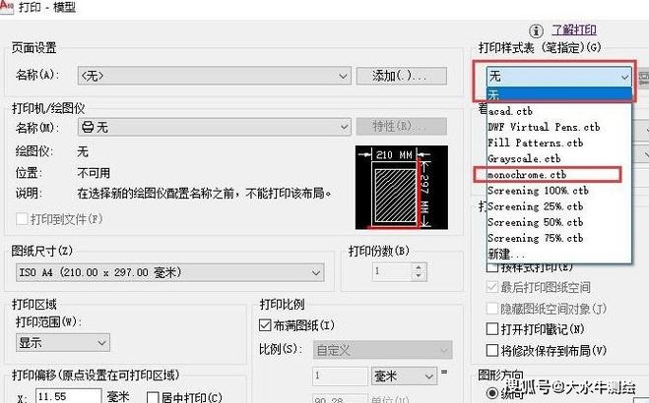Enable 打开打印戳记 checkbox
Viewport: 649px width, 403px height.
click(x=493, y=328)
